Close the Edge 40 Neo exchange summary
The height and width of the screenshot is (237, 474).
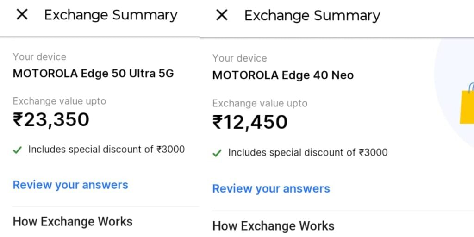tap(222, 15)
